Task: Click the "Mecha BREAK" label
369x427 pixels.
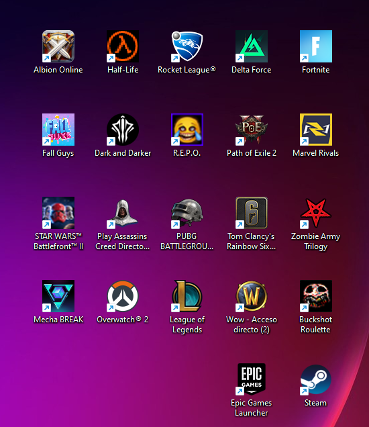Action: 58,320
